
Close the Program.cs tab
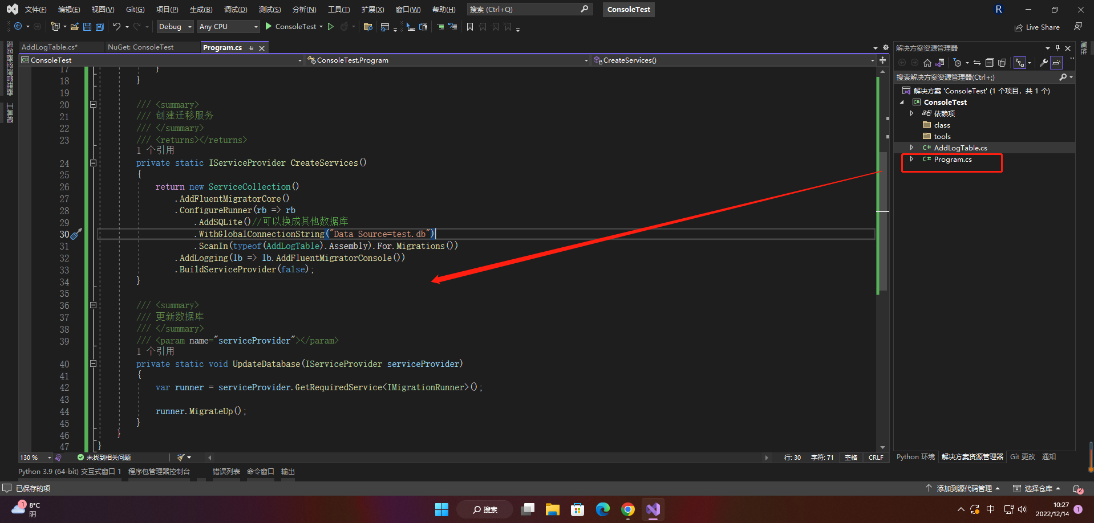262,48
